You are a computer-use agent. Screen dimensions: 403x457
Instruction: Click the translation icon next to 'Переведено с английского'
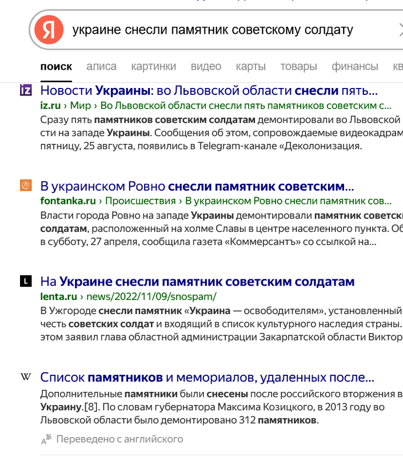click(x=46, y=439)
